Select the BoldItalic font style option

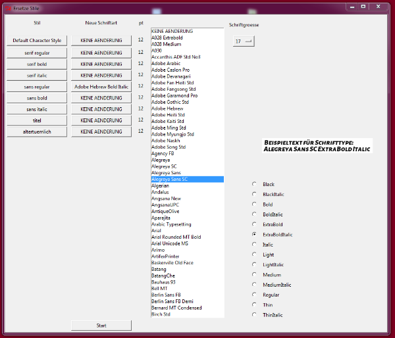pyautogui.click(x=255, y=214)
